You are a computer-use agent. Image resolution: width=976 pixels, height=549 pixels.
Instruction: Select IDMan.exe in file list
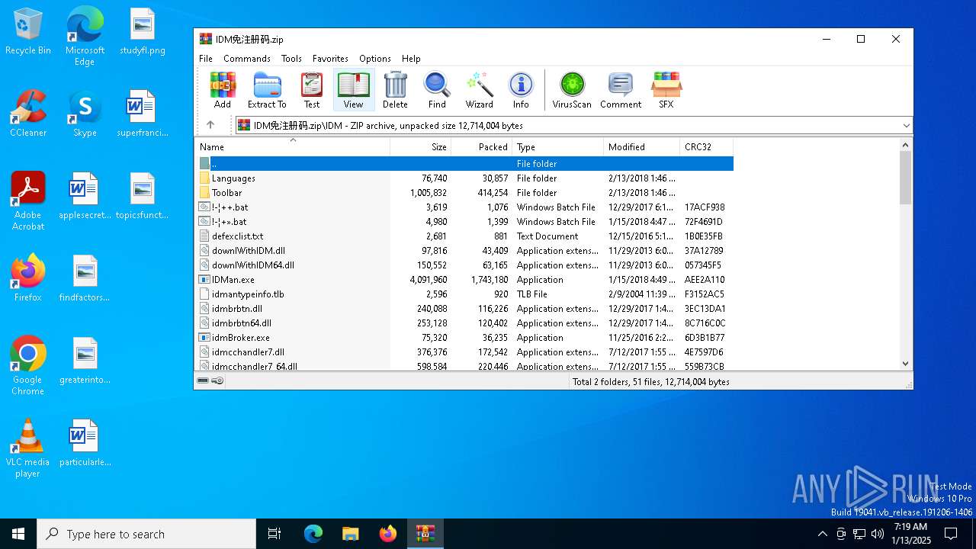[464, 280]
